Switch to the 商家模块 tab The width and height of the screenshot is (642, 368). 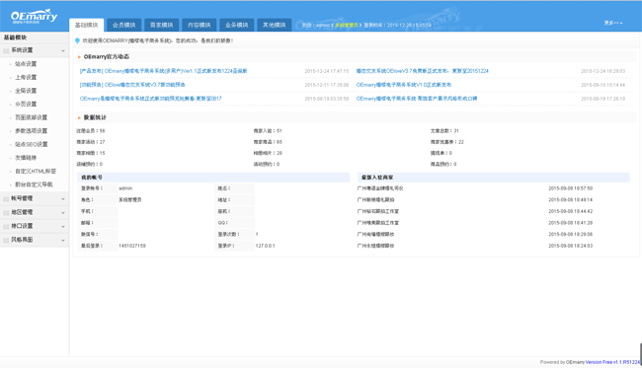click(x=162, y=25)
